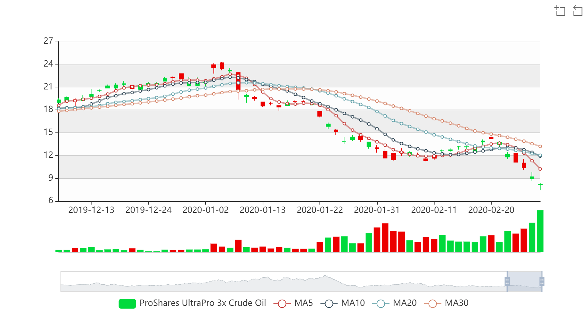Click the x-axis label 2020-02-11

[x=434, y=210]
